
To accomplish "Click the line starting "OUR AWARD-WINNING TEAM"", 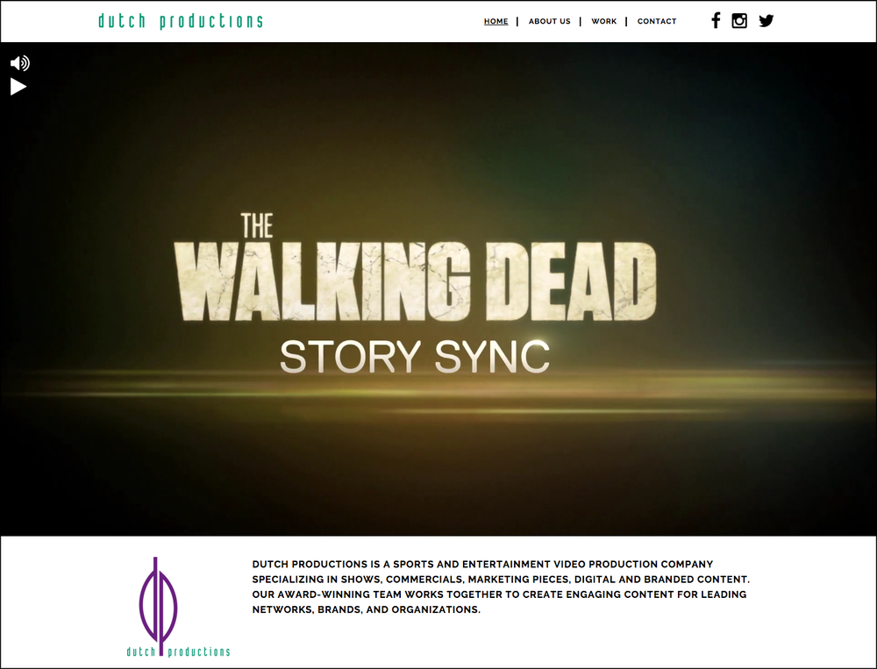I will click(499, 594).
